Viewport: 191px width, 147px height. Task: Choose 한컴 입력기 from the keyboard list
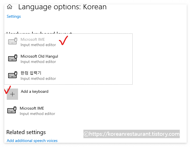point(68,76)
